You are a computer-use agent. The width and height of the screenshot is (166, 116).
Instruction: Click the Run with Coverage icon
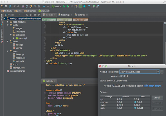tap(72, 6)
